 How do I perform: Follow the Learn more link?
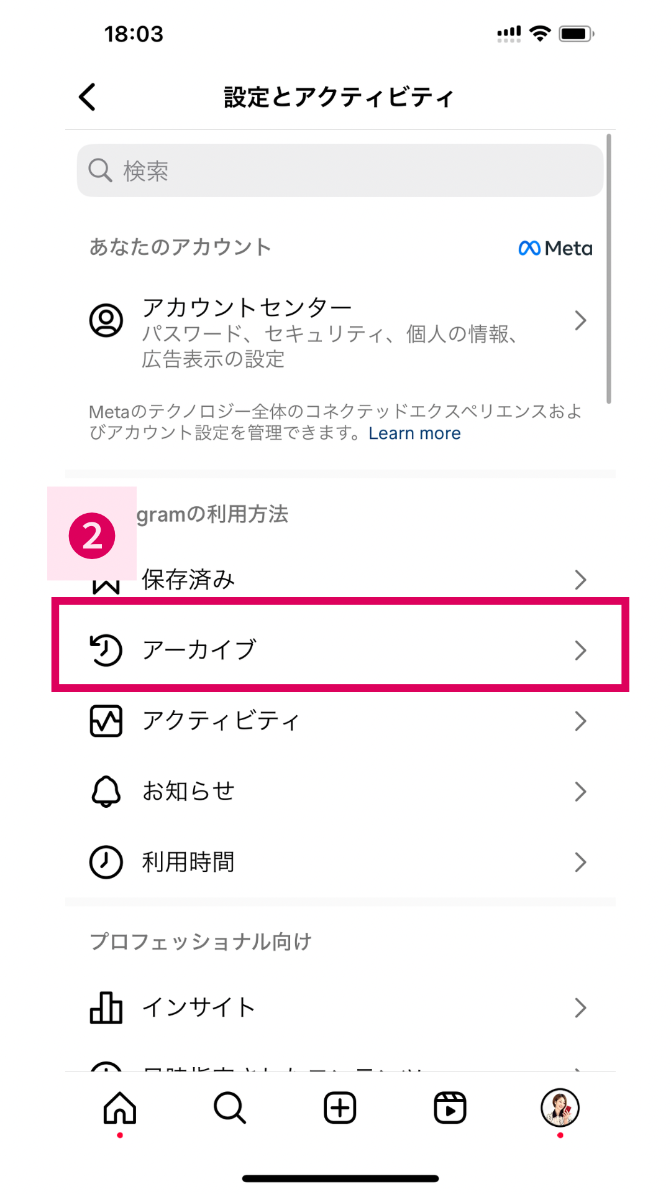414,433
